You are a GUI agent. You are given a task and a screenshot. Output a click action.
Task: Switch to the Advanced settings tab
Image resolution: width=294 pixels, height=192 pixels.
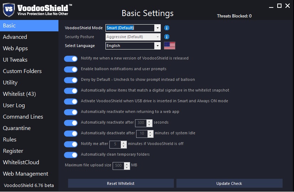click(x=15, y=37)
